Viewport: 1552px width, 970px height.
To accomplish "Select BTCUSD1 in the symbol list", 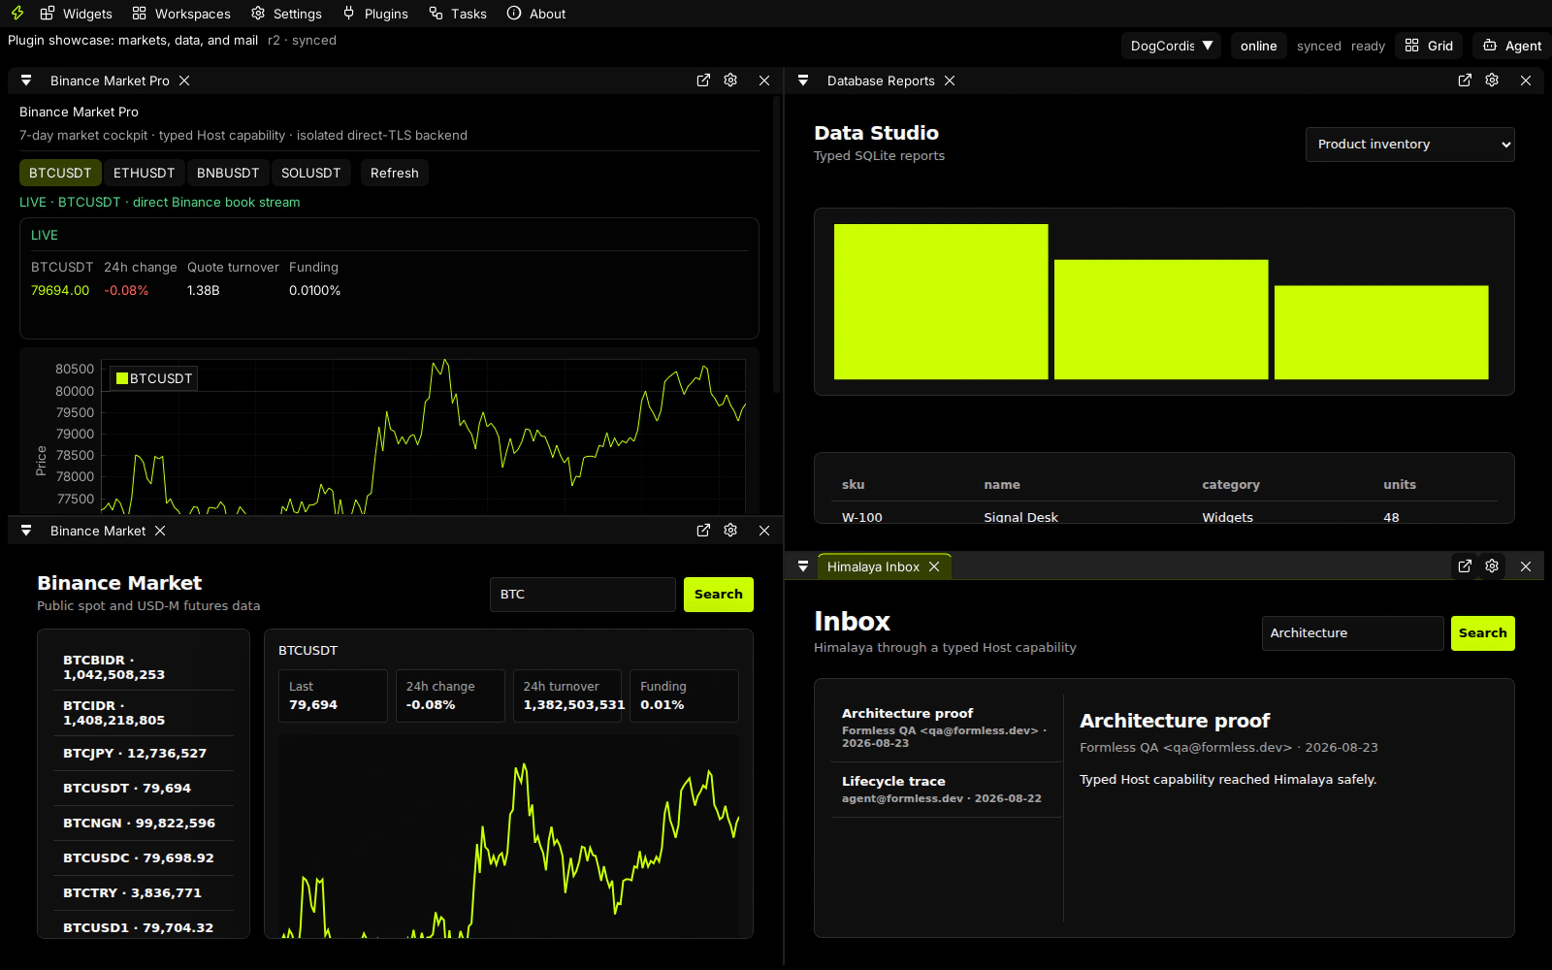I will point(144,926).
